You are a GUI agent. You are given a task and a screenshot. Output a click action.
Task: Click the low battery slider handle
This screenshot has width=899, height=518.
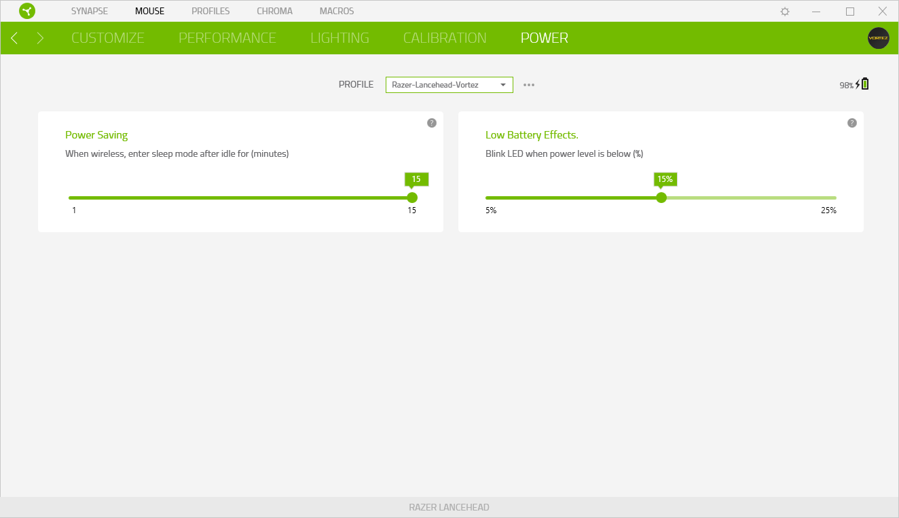click(661, 198)
